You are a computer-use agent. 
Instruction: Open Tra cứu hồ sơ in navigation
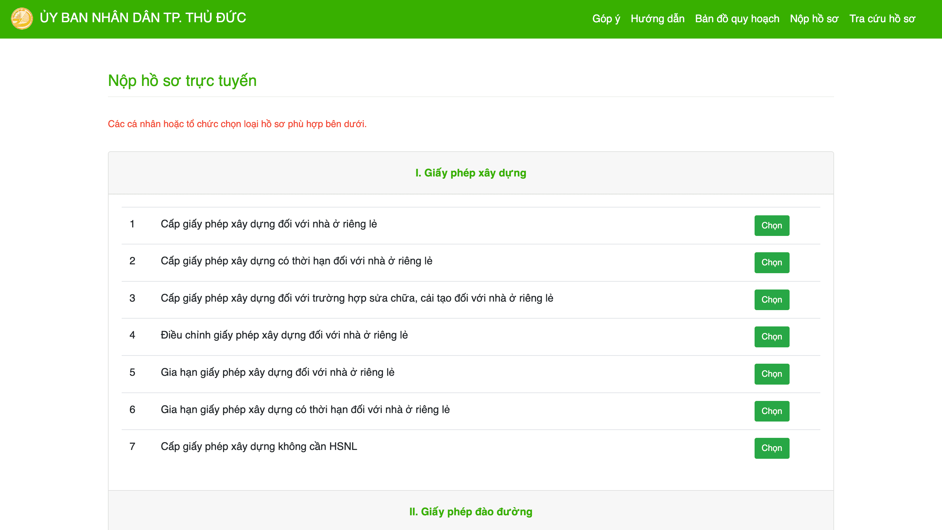pos(882,19)
